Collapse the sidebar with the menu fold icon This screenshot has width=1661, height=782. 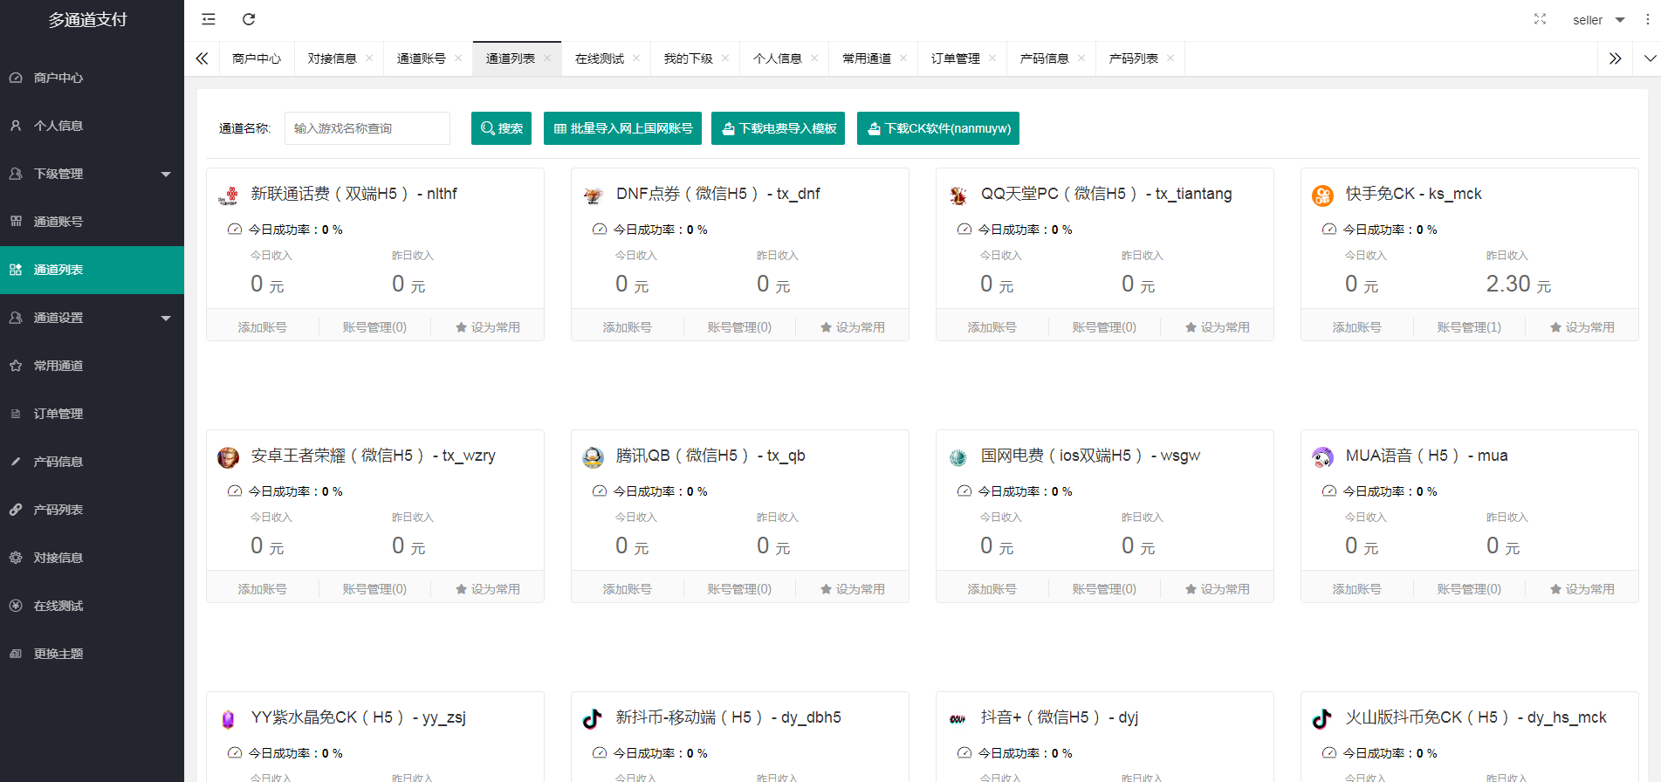209,19
